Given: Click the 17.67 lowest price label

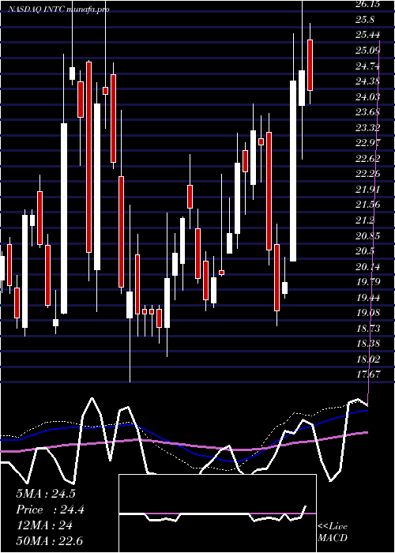Looking at the screenshot, I should click(368, 374).
